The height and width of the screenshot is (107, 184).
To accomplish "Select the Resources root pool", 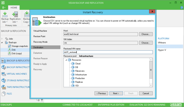I will click(x=75, y=60).
